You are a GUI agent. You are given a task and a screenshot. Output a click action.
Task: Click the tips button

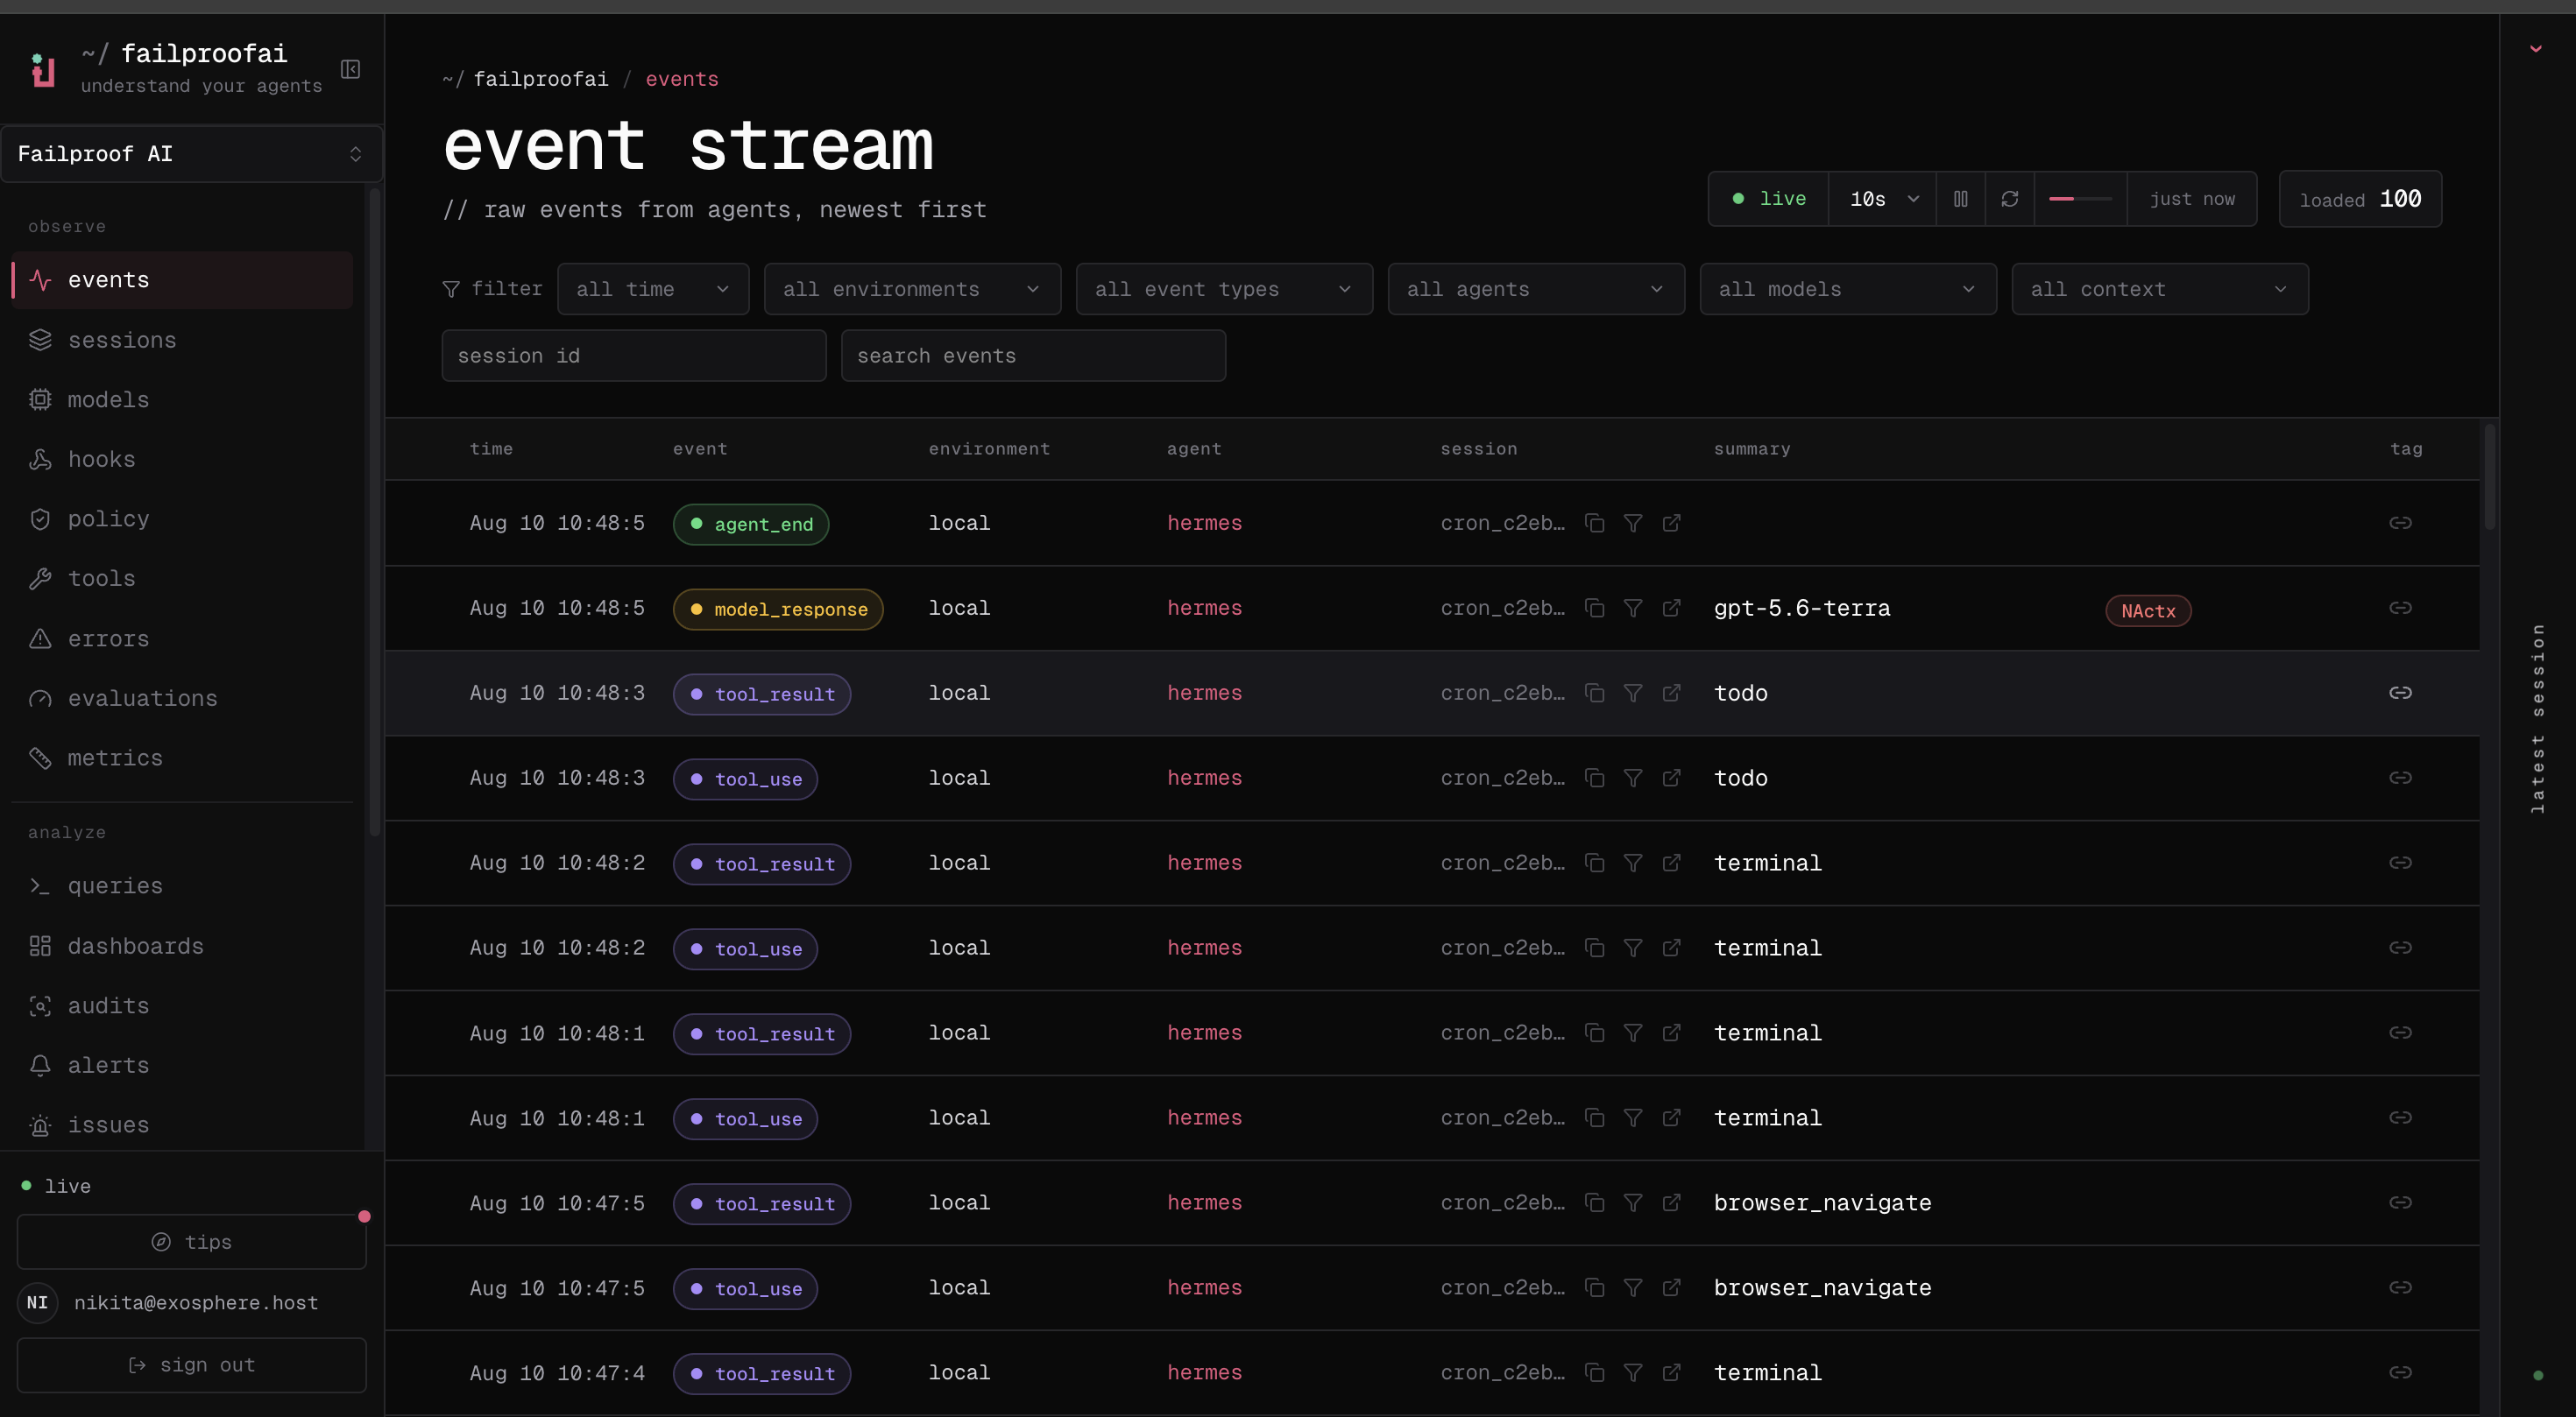pyautogui.click(x=191, y=1242)
